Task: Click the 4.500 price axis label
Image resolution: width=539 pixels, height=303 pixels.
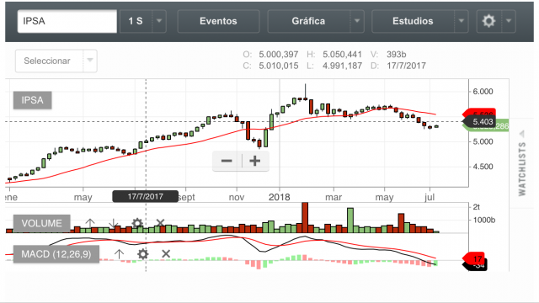Action: click(483, 167)
